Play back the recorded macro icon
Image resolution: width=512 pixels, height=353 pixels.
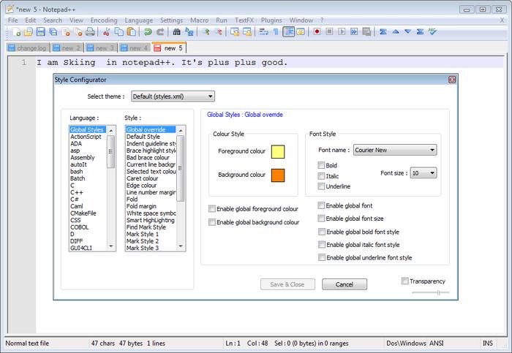click(x=342, y=31)
